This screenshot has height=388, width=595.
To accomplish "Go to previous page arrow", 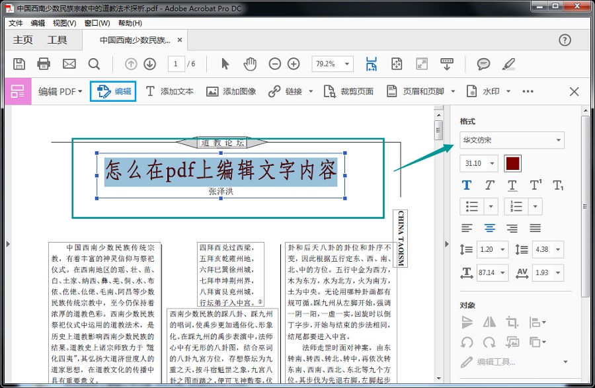I will tap(131, 64).
